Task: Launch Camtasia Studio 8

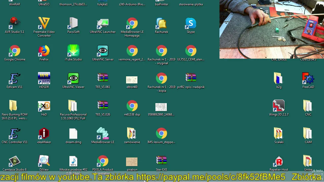Action: pos(14,163)
